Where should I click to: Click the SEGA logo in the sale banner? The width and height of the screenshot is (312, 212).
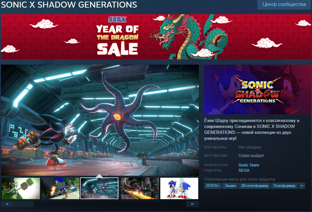[x=117, y=19]
